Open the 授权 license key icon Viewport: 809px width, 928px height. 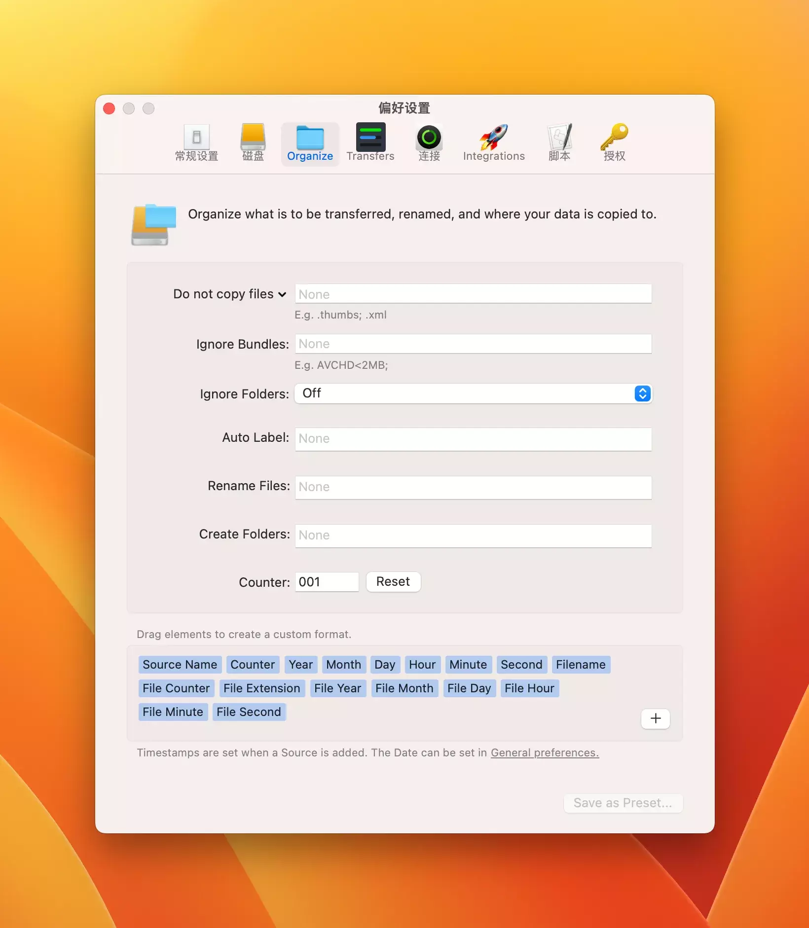click(614, 143)
